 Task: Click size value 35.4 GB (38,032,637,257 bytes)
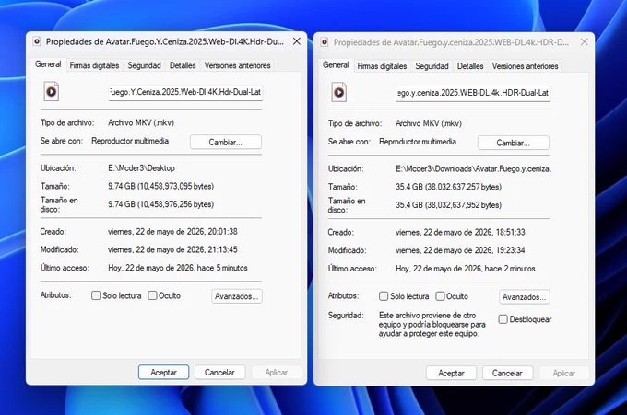pos(449,187)
